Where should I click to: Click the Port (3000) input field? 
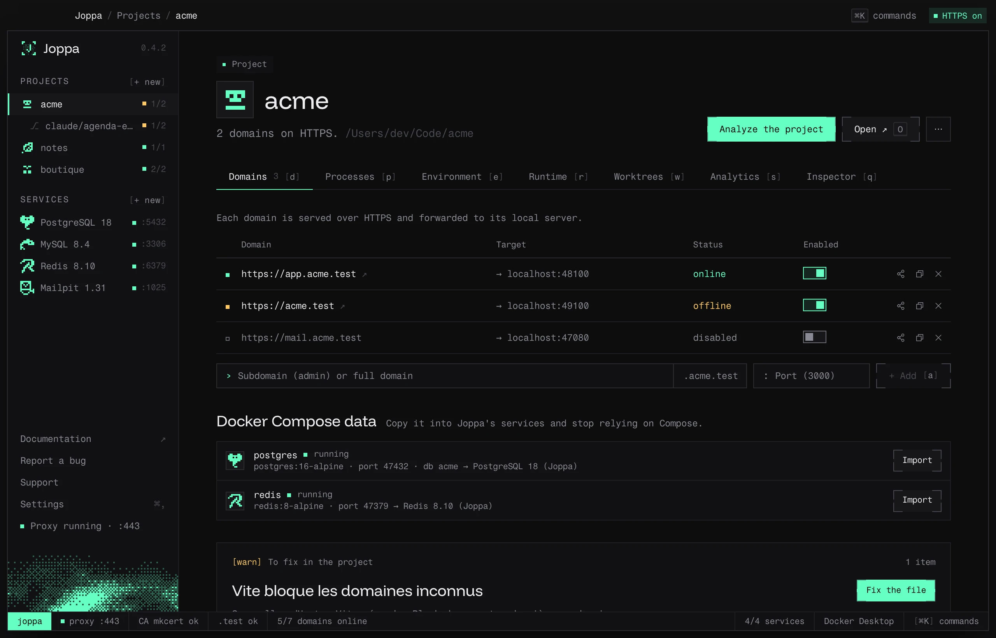(x=811, y=376)
